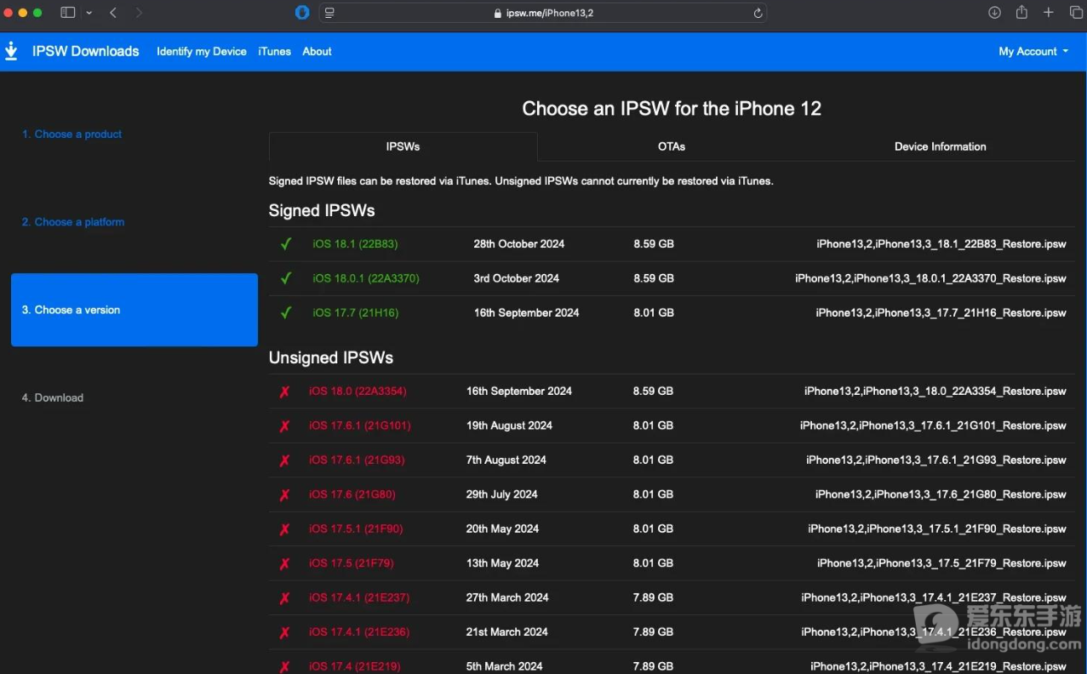Switch to the IPSWs tab
Viewport: 1087px width, 674px height.
click(x=403, y=146)
